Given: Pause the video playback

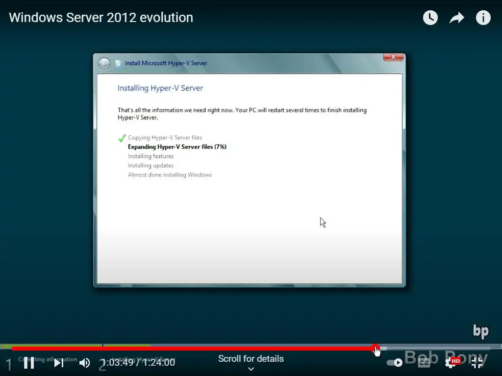Looking at the screenshot, I should click(x=29, y=363).
